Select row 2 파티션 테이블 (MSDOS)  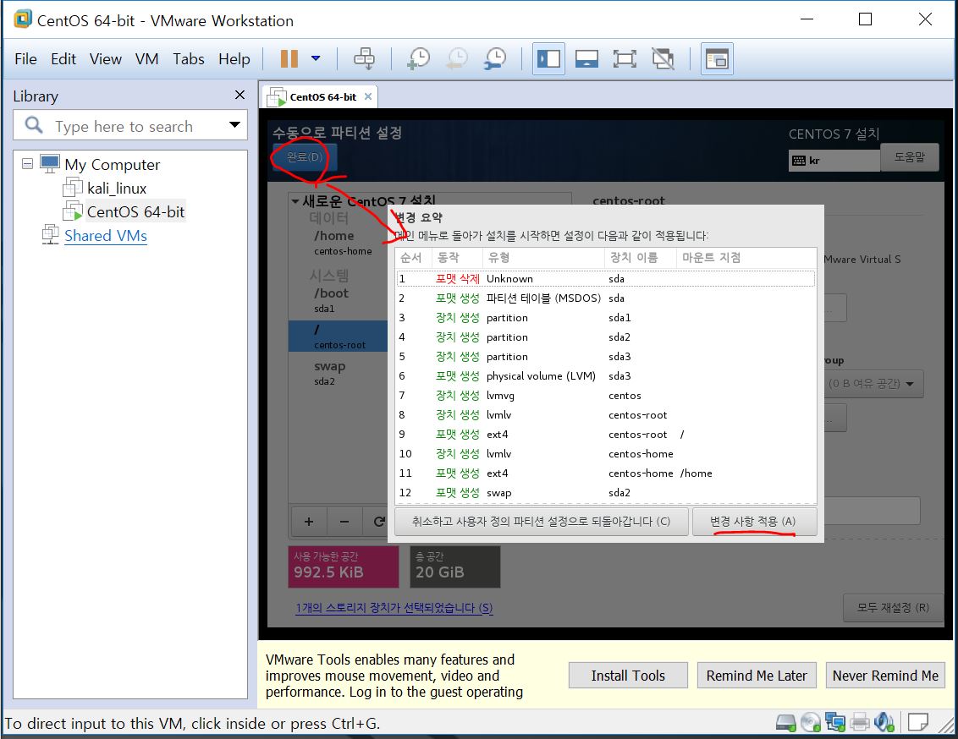605,298
